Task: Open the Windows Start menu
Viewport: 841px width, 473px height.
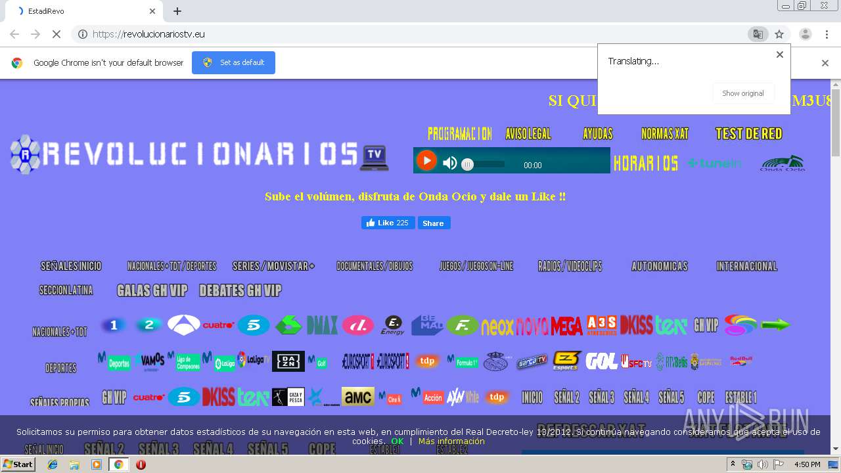Action: (18, 464)
